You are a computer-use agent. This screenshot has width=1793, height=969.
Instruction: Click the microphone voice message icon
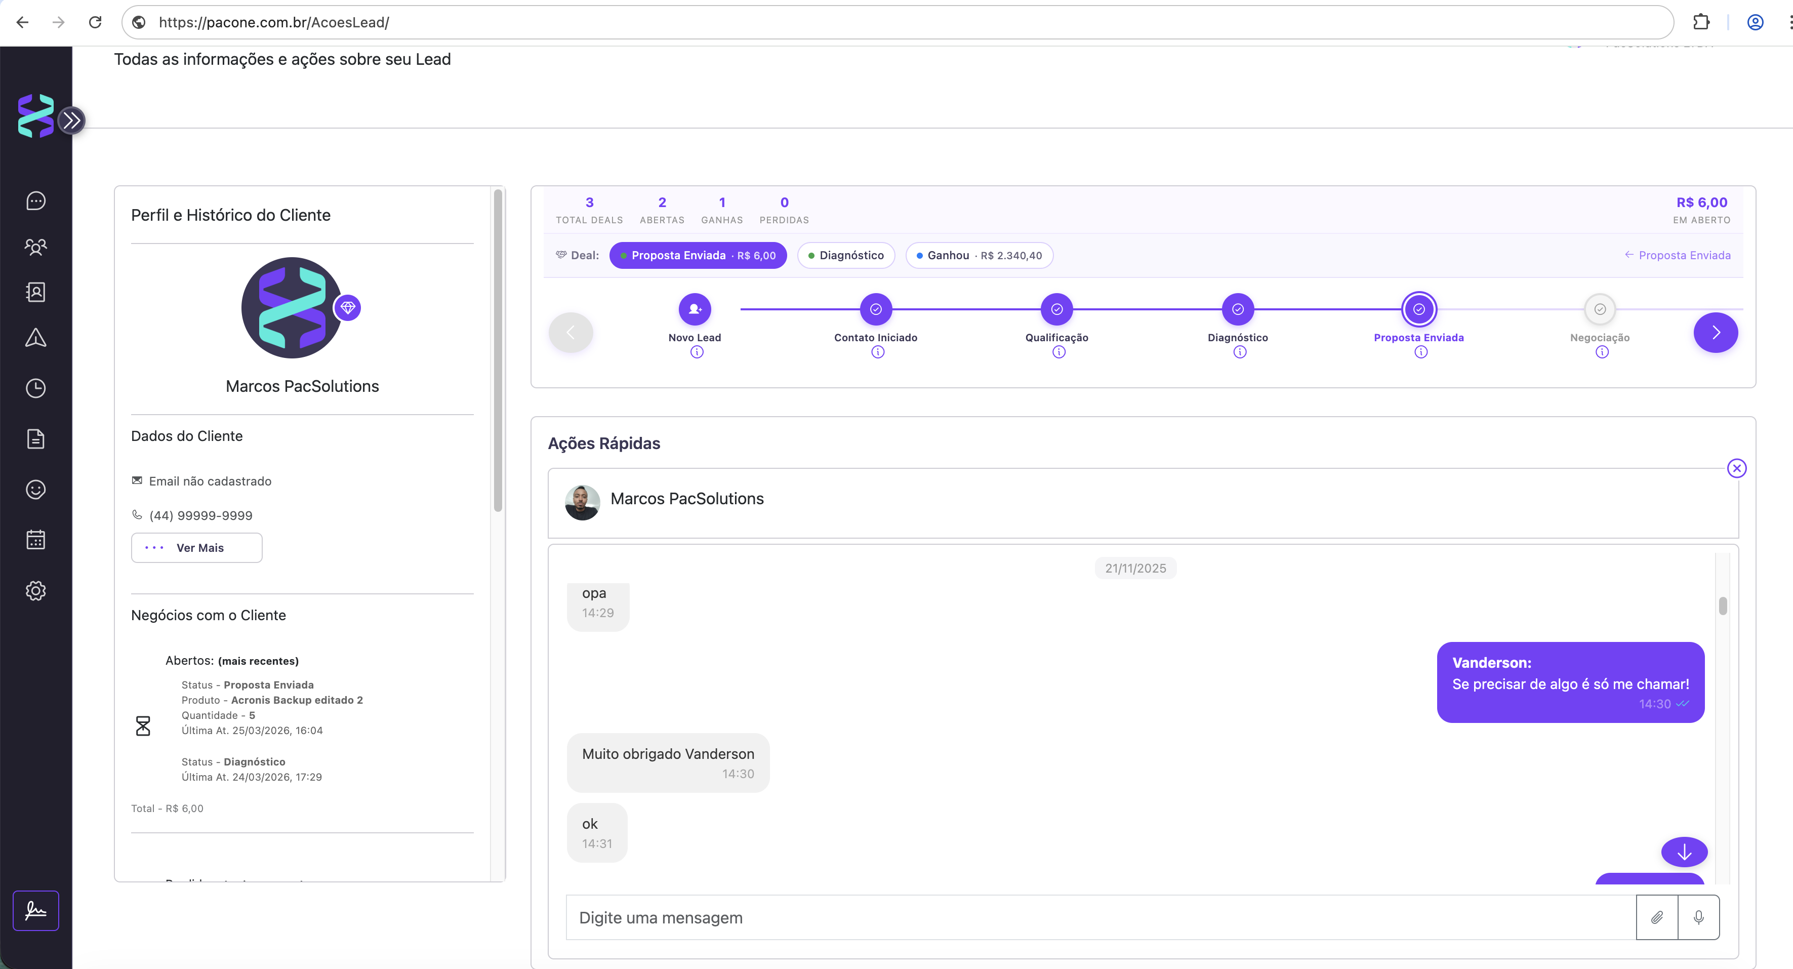(1698, 917)
